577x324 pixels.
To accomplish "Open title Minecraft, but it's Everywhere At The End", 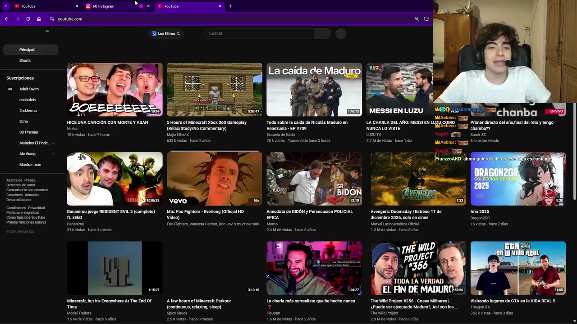I will (110, 304).
